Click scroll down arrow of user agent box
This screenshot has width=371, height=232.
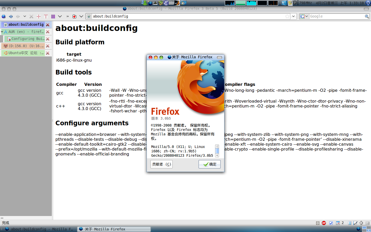tap(217, 155)
